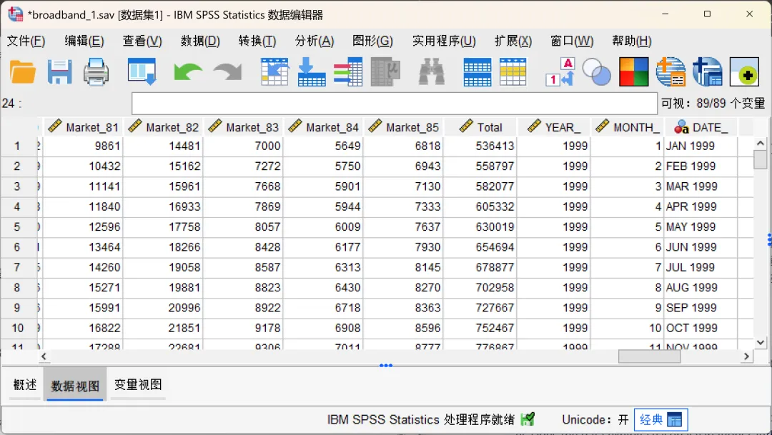Toggle the Value Labels icon
Image resolution: width=772 pixels, height=435 pixels.
coord(560,72)
